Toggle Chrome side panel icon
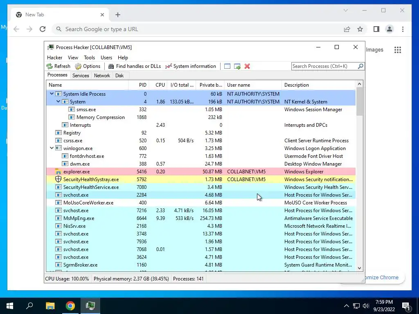This screenshot has height=314, width=419. 376,29
